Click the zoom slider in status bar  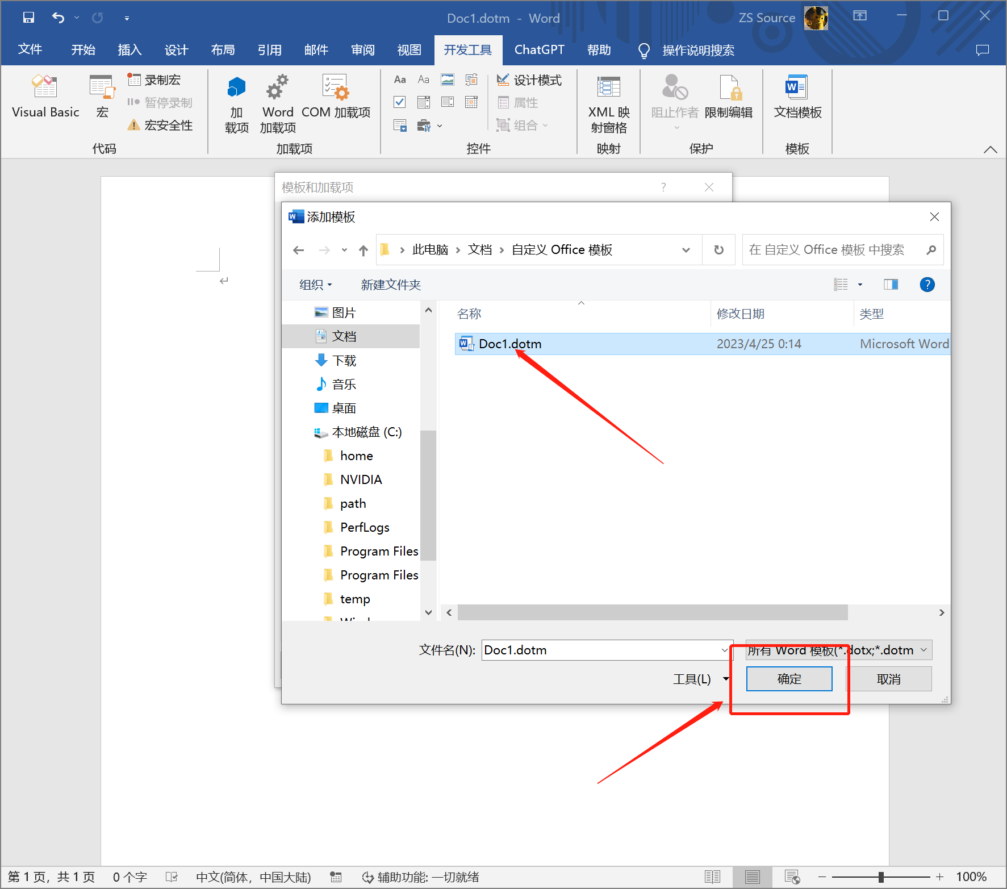tap(881, 877)
